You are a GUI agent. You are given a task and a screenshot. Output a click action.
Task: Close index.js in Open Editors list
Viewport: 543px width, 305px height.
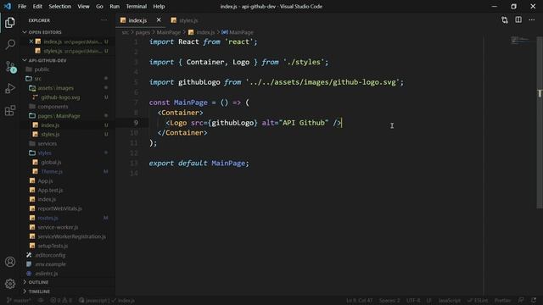[31, 42]
